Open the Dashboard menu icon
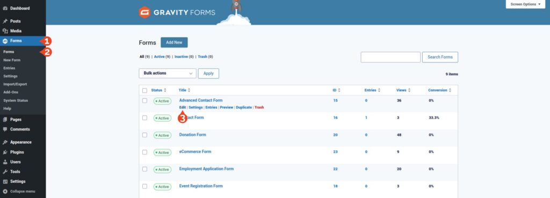This screenshot has height=198, width=550. pyautogui.click(x=5, y=9)
